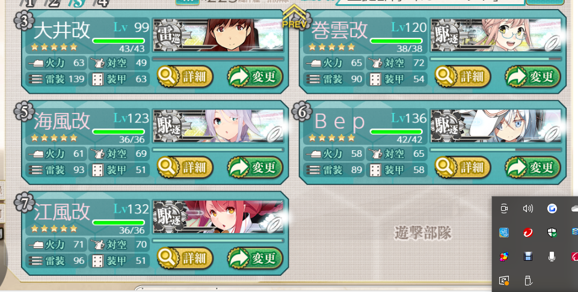This screenshot has width=578, height=292.
Task: Inspect 江風改 using 詳細 button
Action: click(x=185, y=258)
